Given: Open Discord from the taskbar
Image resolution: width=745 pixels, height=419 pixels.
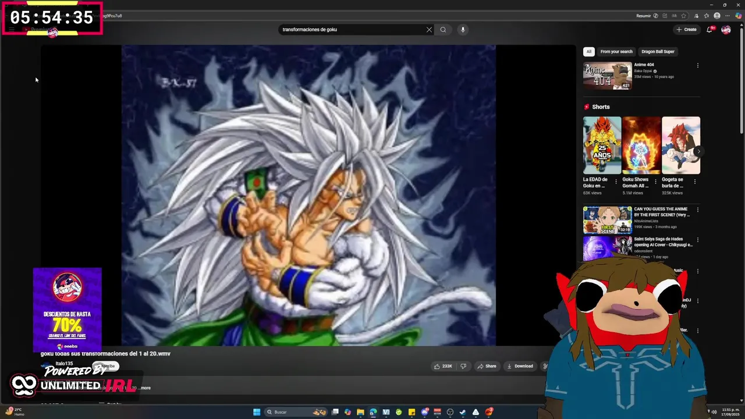Looking at the screenshot, I should [x=424, y=412].
